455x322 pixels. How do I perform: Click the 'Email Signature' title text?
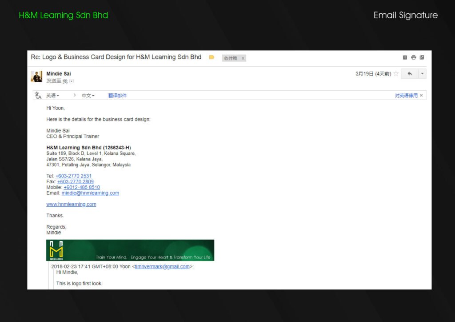click(x=405, y=15)
